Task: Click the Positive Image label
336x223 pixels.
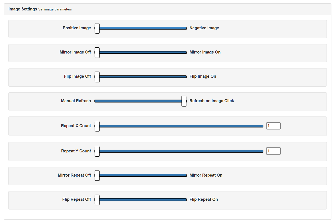Action: pyautogui.click(x=77, y=28)
